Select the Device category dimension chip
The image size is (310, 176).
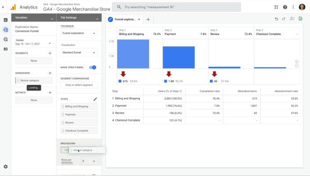(34, 80)
